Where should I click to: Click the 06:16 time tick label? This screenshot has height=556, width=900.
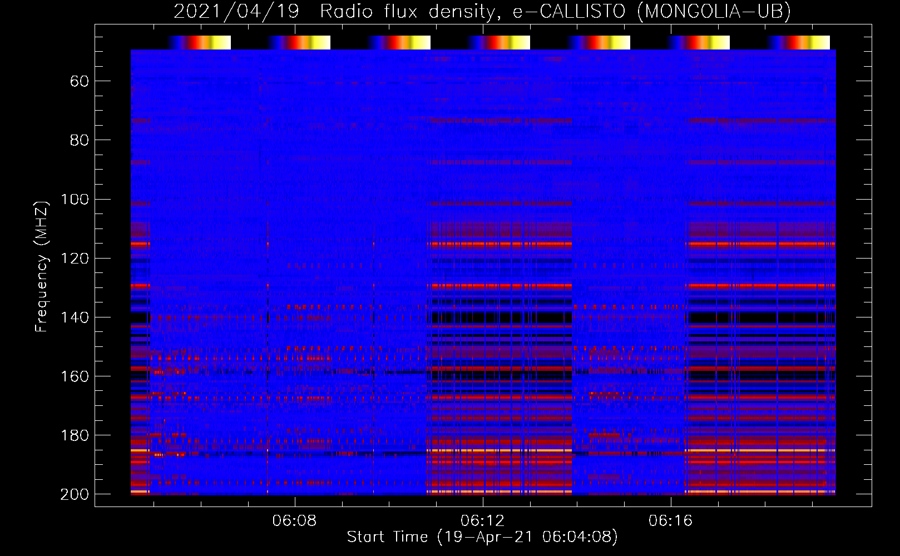670,520
